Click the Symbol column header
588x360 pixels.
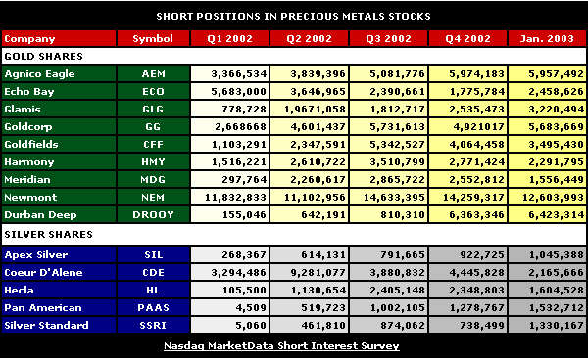153,38
